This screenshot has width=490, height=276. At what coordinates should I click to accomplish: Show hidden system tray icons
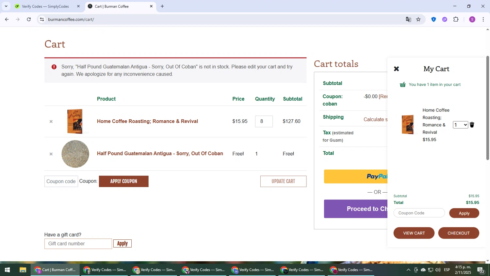pos(408,270)
